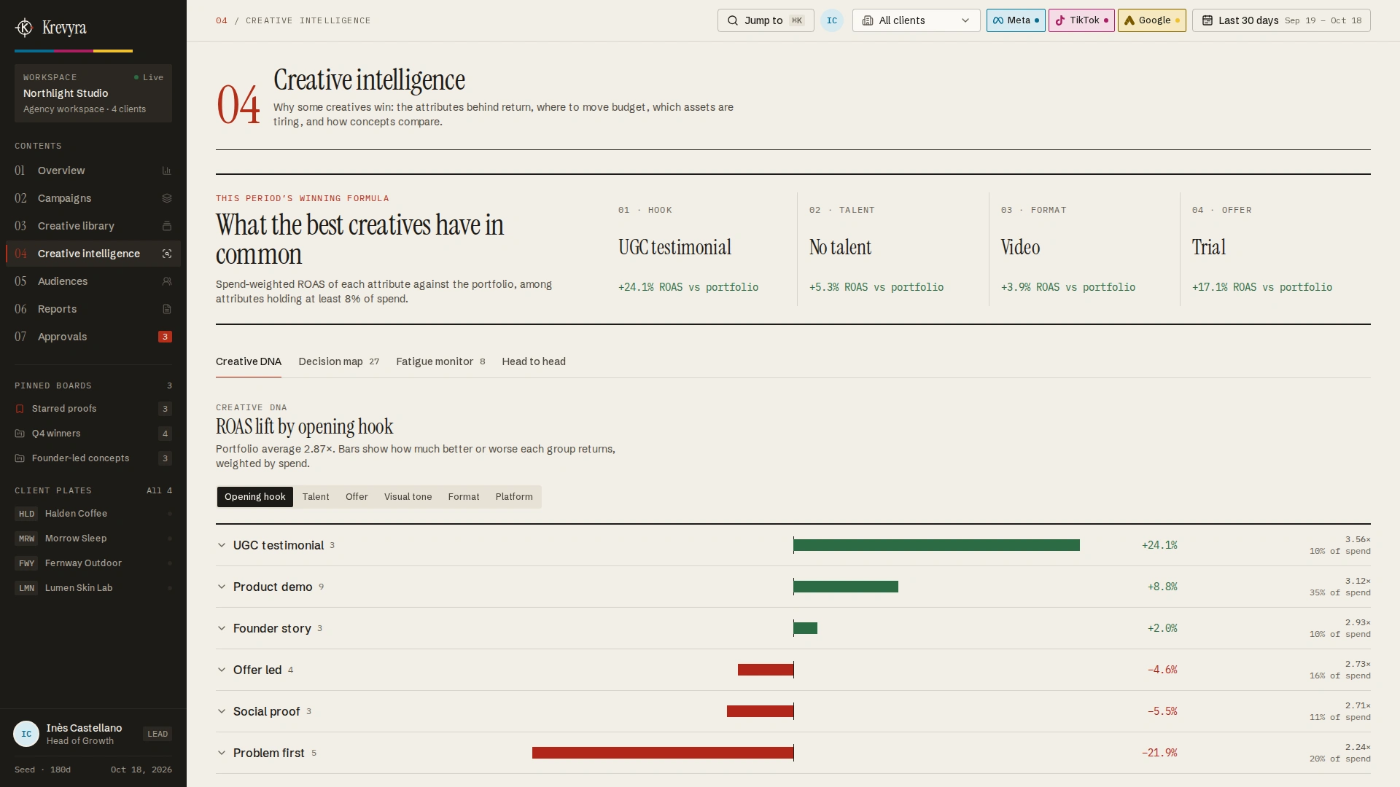The image size is (1400, 787).
Task: Click the green UGC testimonial ROAS bar
Action: 937,545
